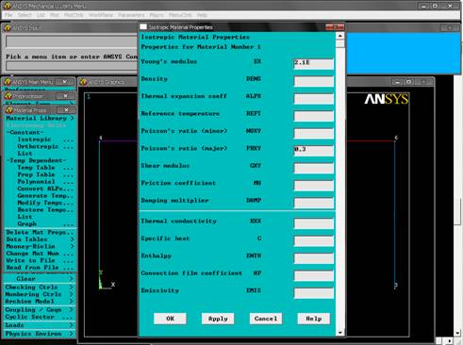Click the Reference temperature REFT field
Viewport: 463px width, 345px height.
(x=314, y=116)
